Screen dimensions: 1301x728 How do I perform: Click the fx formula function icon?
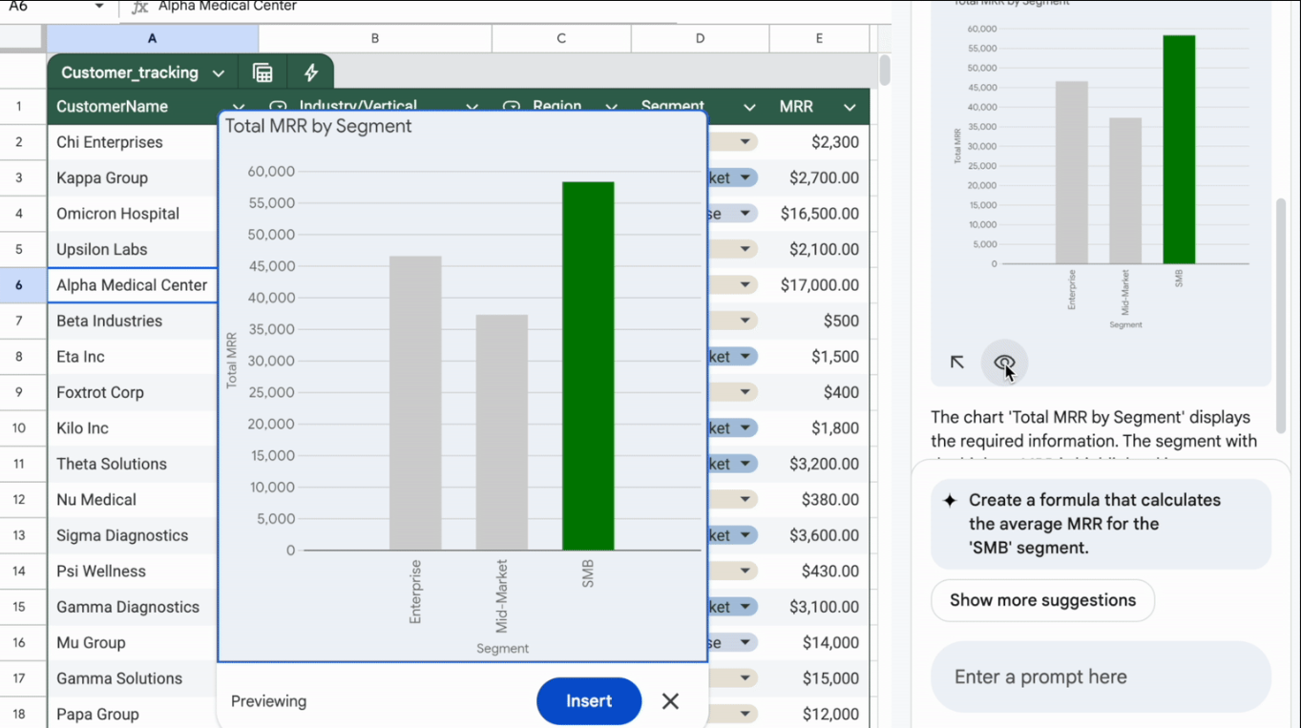tap(139, 7)
